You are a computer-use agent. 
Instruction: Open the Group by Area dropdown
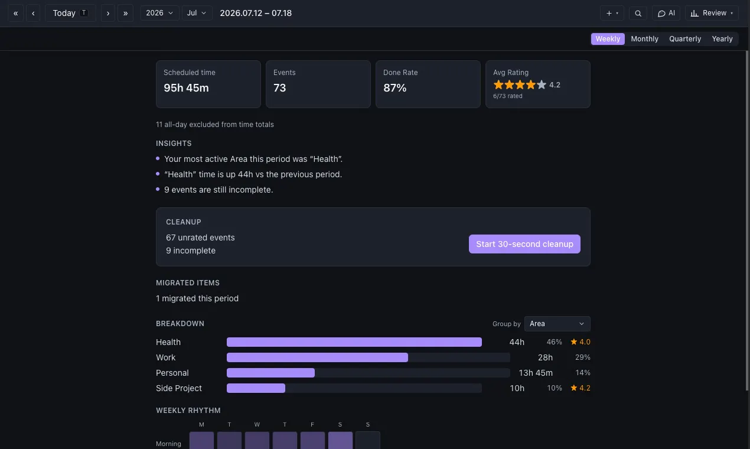click(x=557, y=324)
